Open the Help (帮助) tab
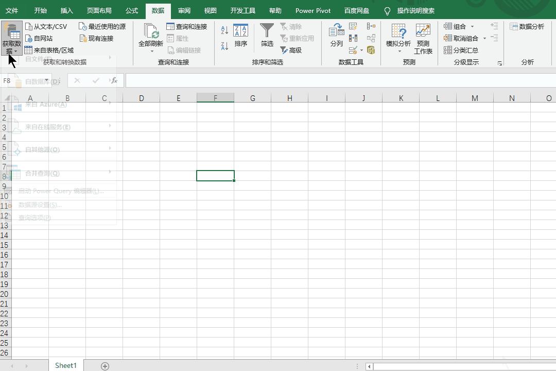Image resolution: width=556 pixels, height=371 pixels. (x=275, y=11)
